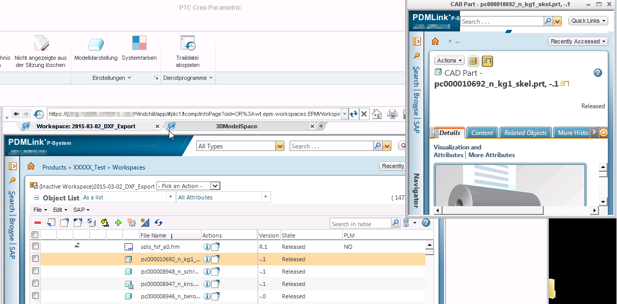Viewport: 617px width, 304px height.
Task: Open info page icon for sdis_fsf_a0.frm row
Action: 207,247
